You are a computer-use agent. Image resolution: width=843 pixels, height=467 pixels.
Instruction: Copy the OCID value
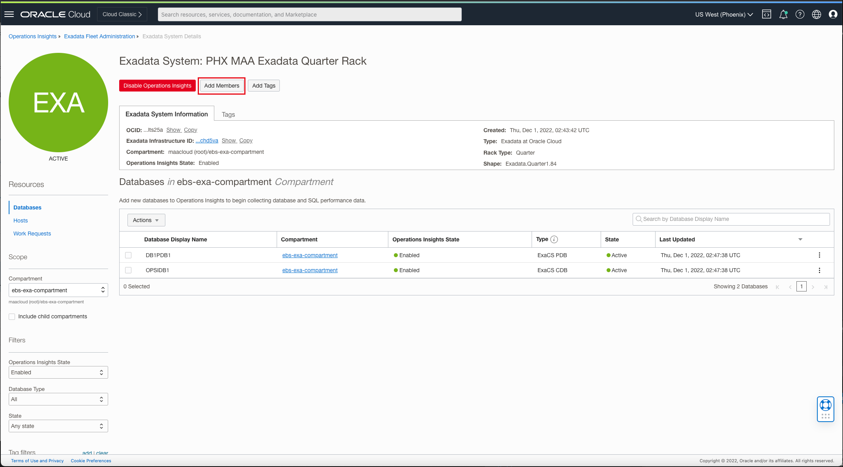pyautogui.click(x=190, y=130)
